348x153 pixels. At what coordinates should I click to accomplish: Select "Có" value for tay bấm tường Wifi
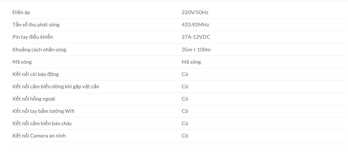click(x=185, y=111)
